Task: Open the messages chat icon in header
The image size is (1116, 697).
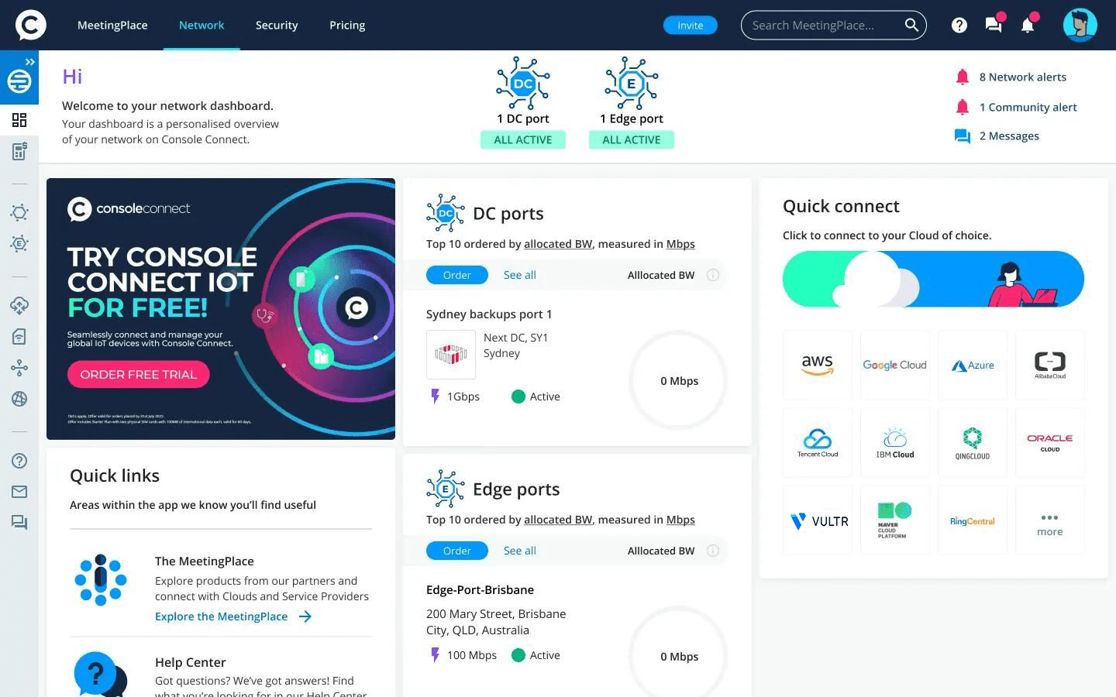Action: [994, 26]
